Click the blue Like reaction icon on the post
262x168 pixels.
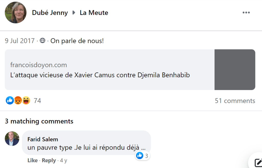click(10, 101)
